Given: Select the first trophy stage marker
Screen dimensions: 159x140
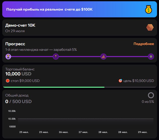Looking at the screenshot, I should [8, 56].
